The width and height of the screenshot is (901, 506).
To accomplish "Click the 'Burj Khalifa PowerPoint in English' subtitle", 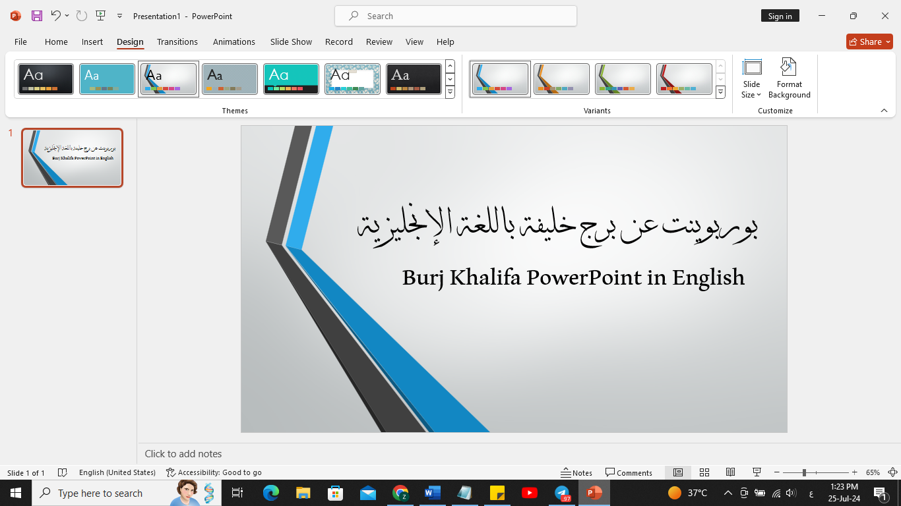I will (x=573, y=277).
